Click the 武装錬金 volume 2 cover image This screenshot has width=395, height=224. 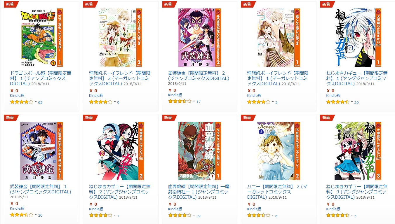(199, 38)
